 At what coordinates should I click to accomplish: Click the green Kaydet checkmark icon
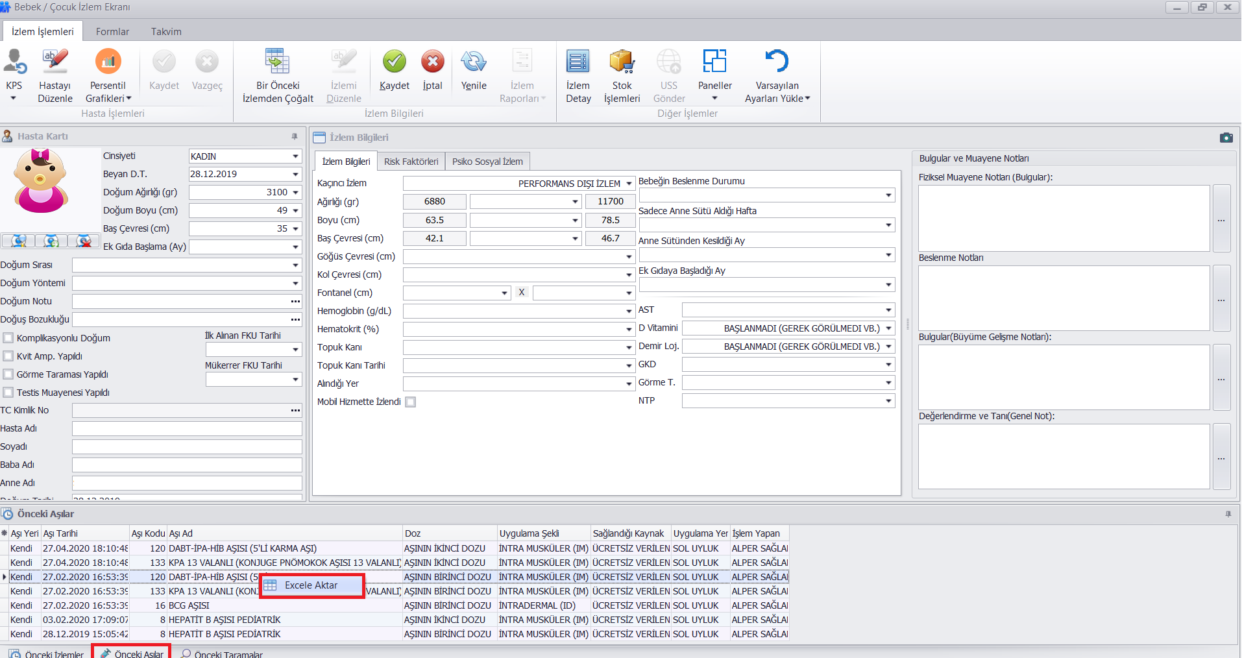[x=394, y=62]
